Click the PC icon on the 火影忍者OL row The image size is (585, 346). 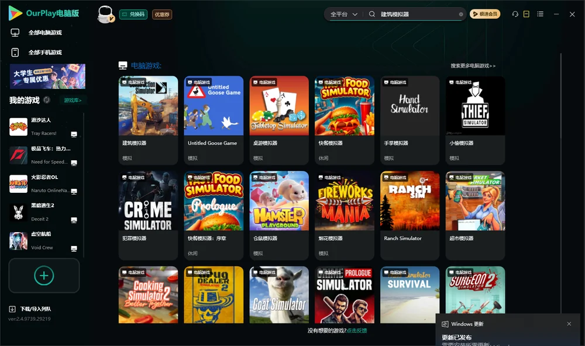click(74, 191)
